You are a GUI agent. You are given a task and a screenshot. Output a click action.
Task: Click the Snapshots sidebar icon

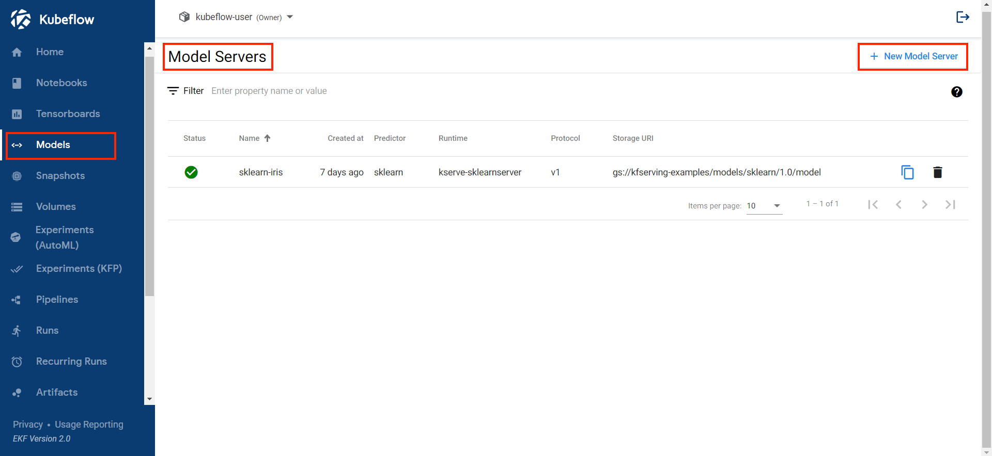pyautogui.click(x=17, y=176)
